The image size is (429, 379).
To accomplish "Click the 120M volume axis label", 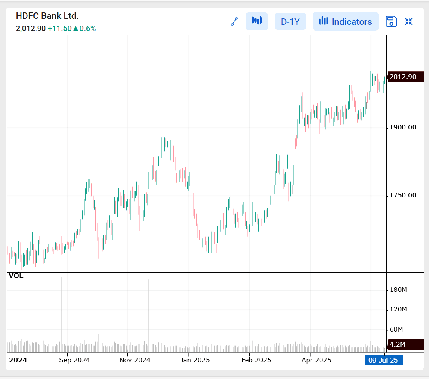I will (398, 309).
